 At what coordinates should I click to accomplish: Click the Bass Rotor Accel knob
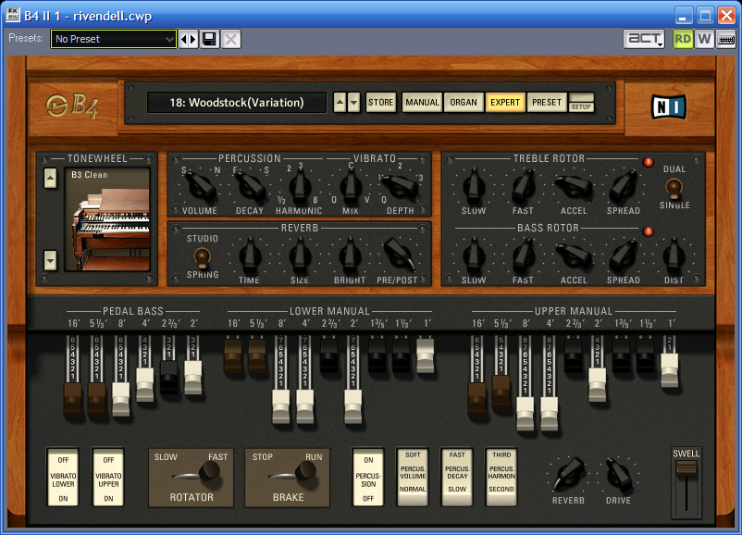(x=574, y=255)
